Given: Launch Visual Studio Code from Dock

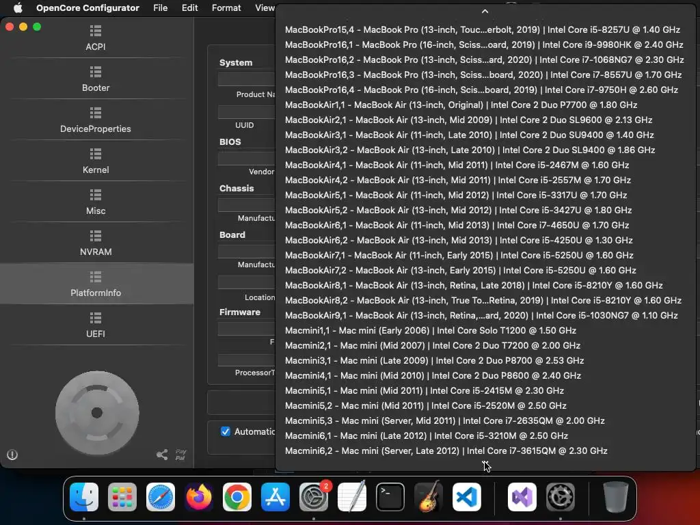Looking at the screenshot, I should (467, 497).
